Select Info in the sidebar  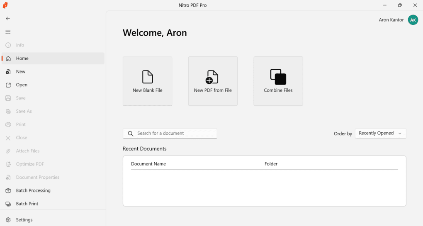53,45
